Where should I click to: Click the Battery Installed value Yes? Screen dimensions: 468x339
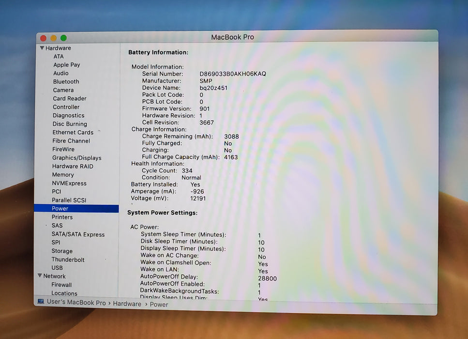195,185
